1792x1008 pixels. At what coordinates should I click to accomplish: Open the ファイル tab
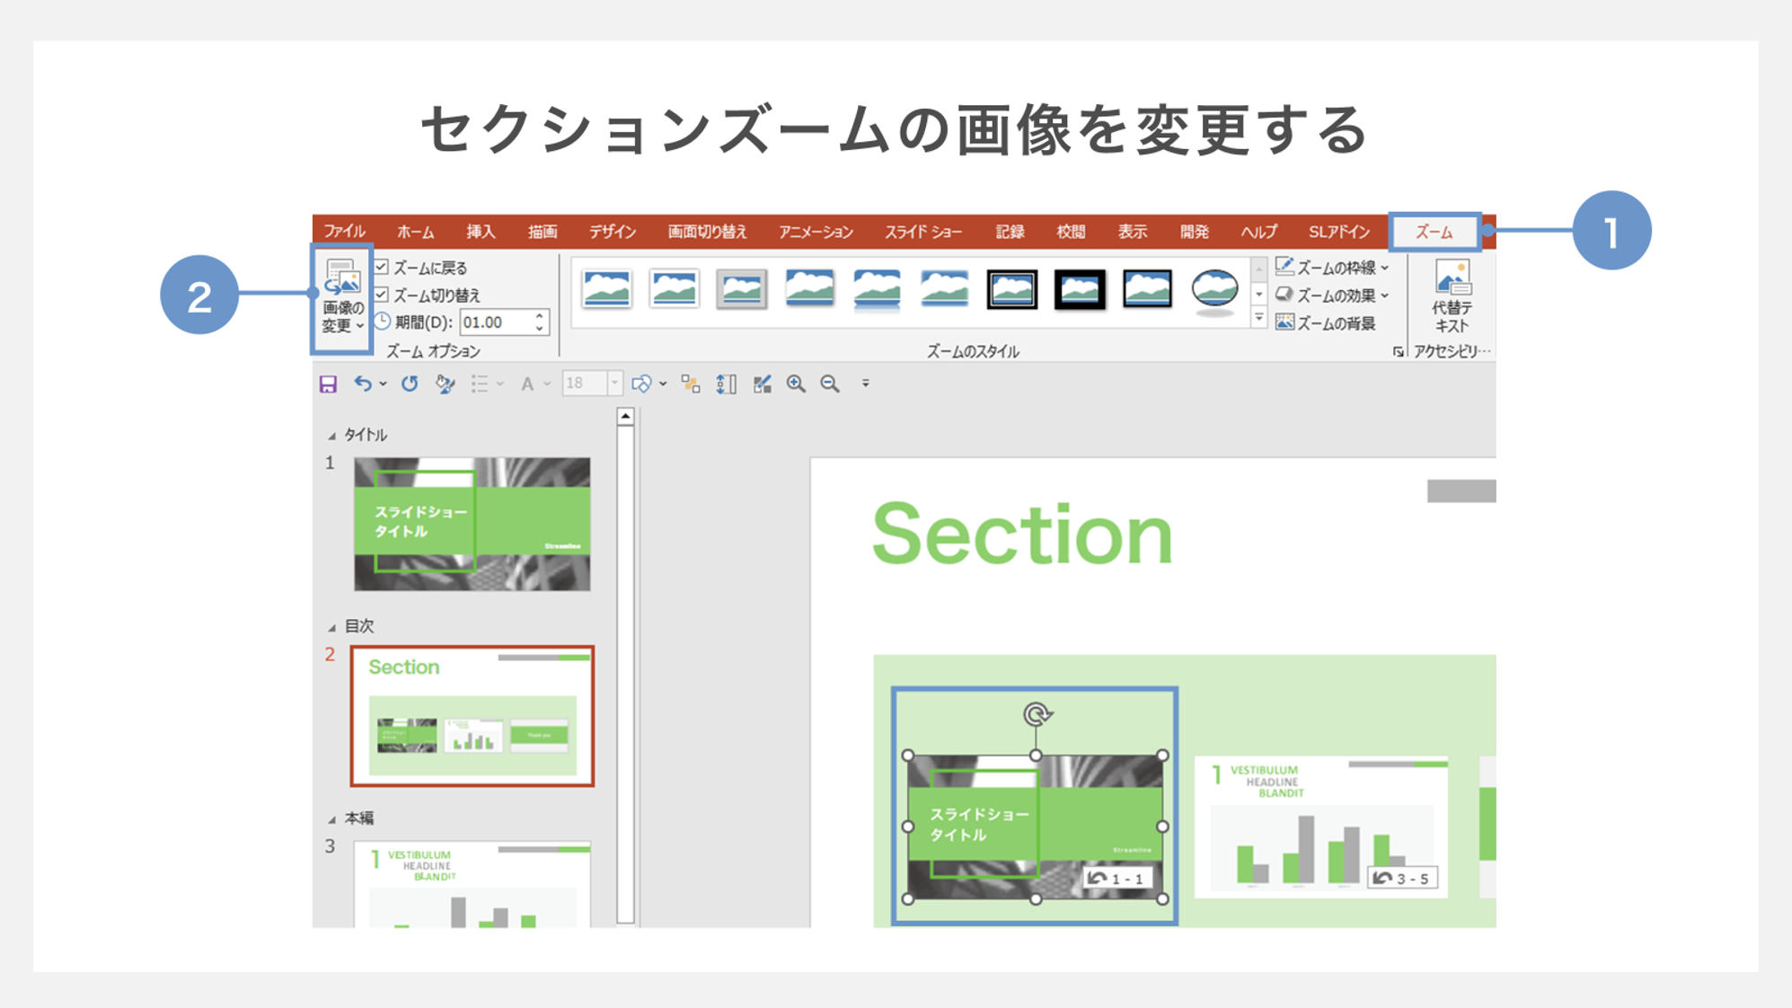(344, 232)
